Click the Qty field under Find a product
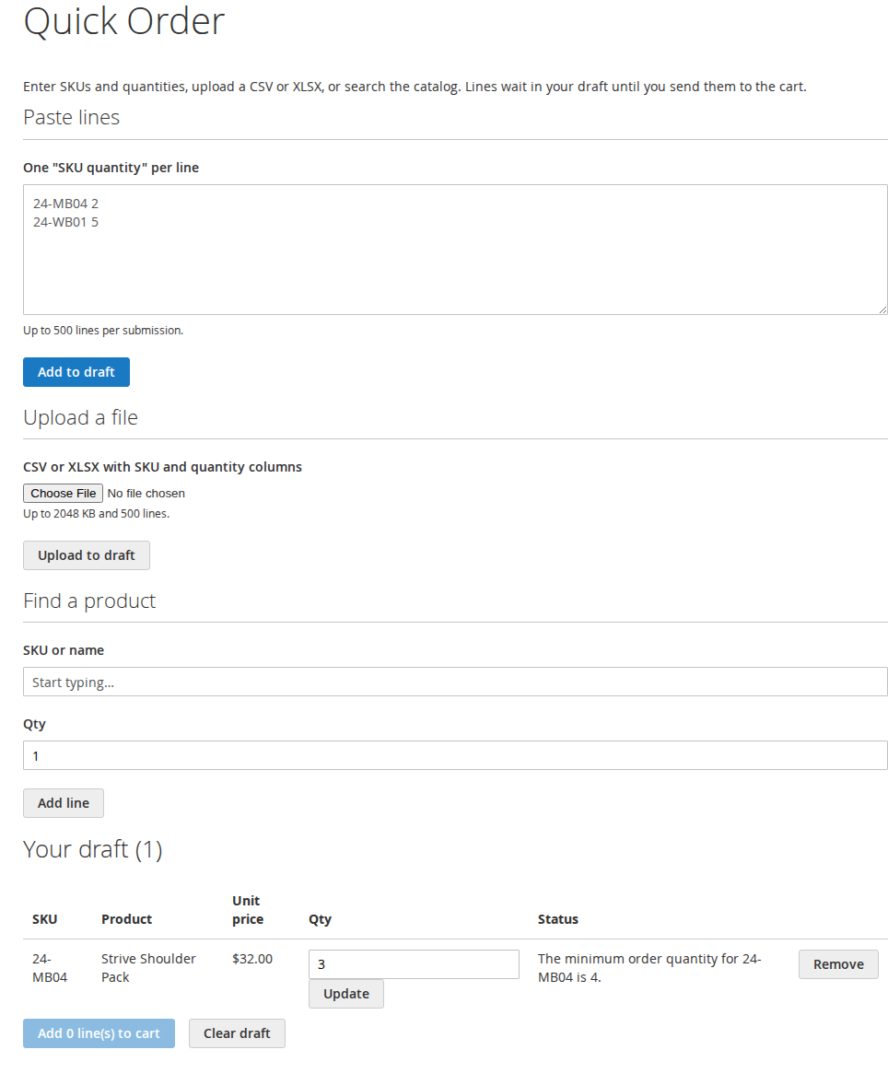888x1085 pixels. (455, 755)
